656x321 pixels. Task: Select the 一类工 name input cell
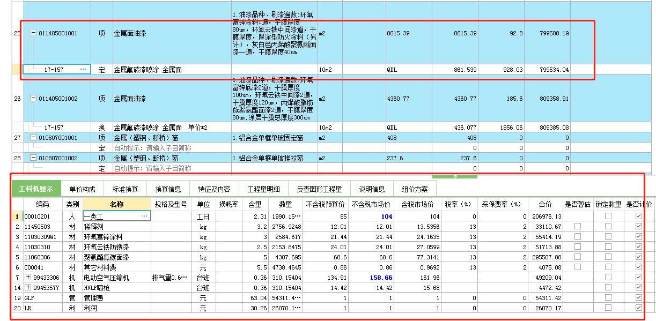tap(117, 217)
